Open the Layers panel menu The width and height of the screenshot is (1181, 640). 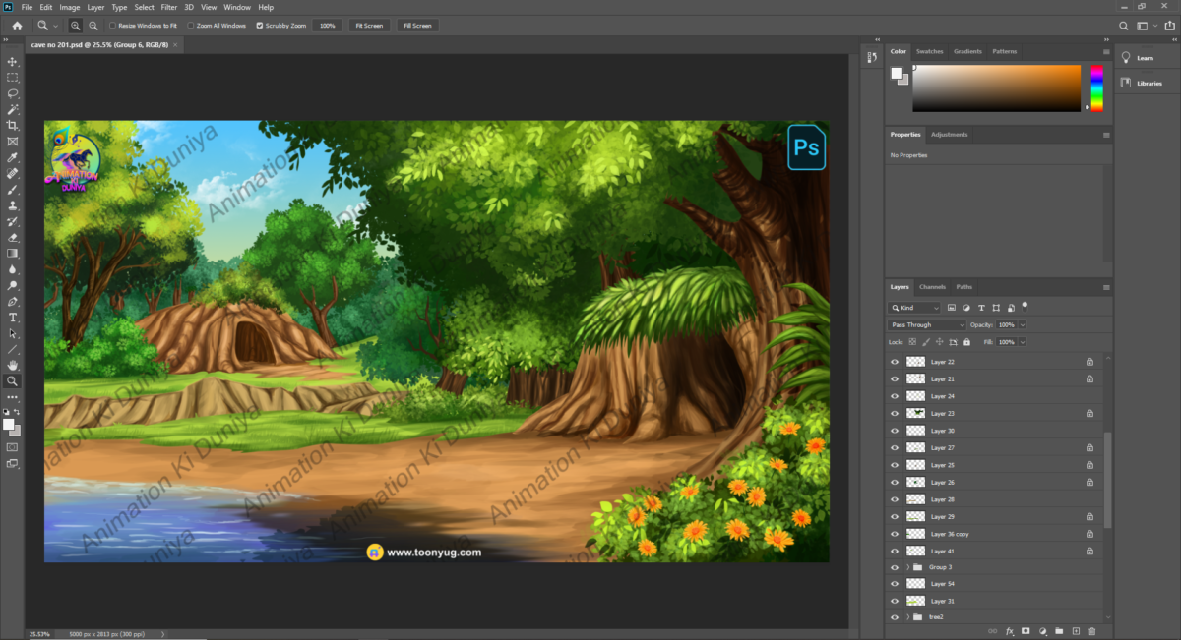[x=1106, y=287]
